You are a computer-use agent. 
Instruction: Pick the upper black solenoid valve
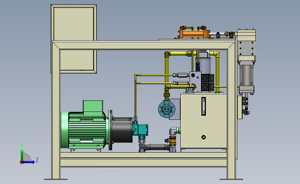[x=208, y=78]
